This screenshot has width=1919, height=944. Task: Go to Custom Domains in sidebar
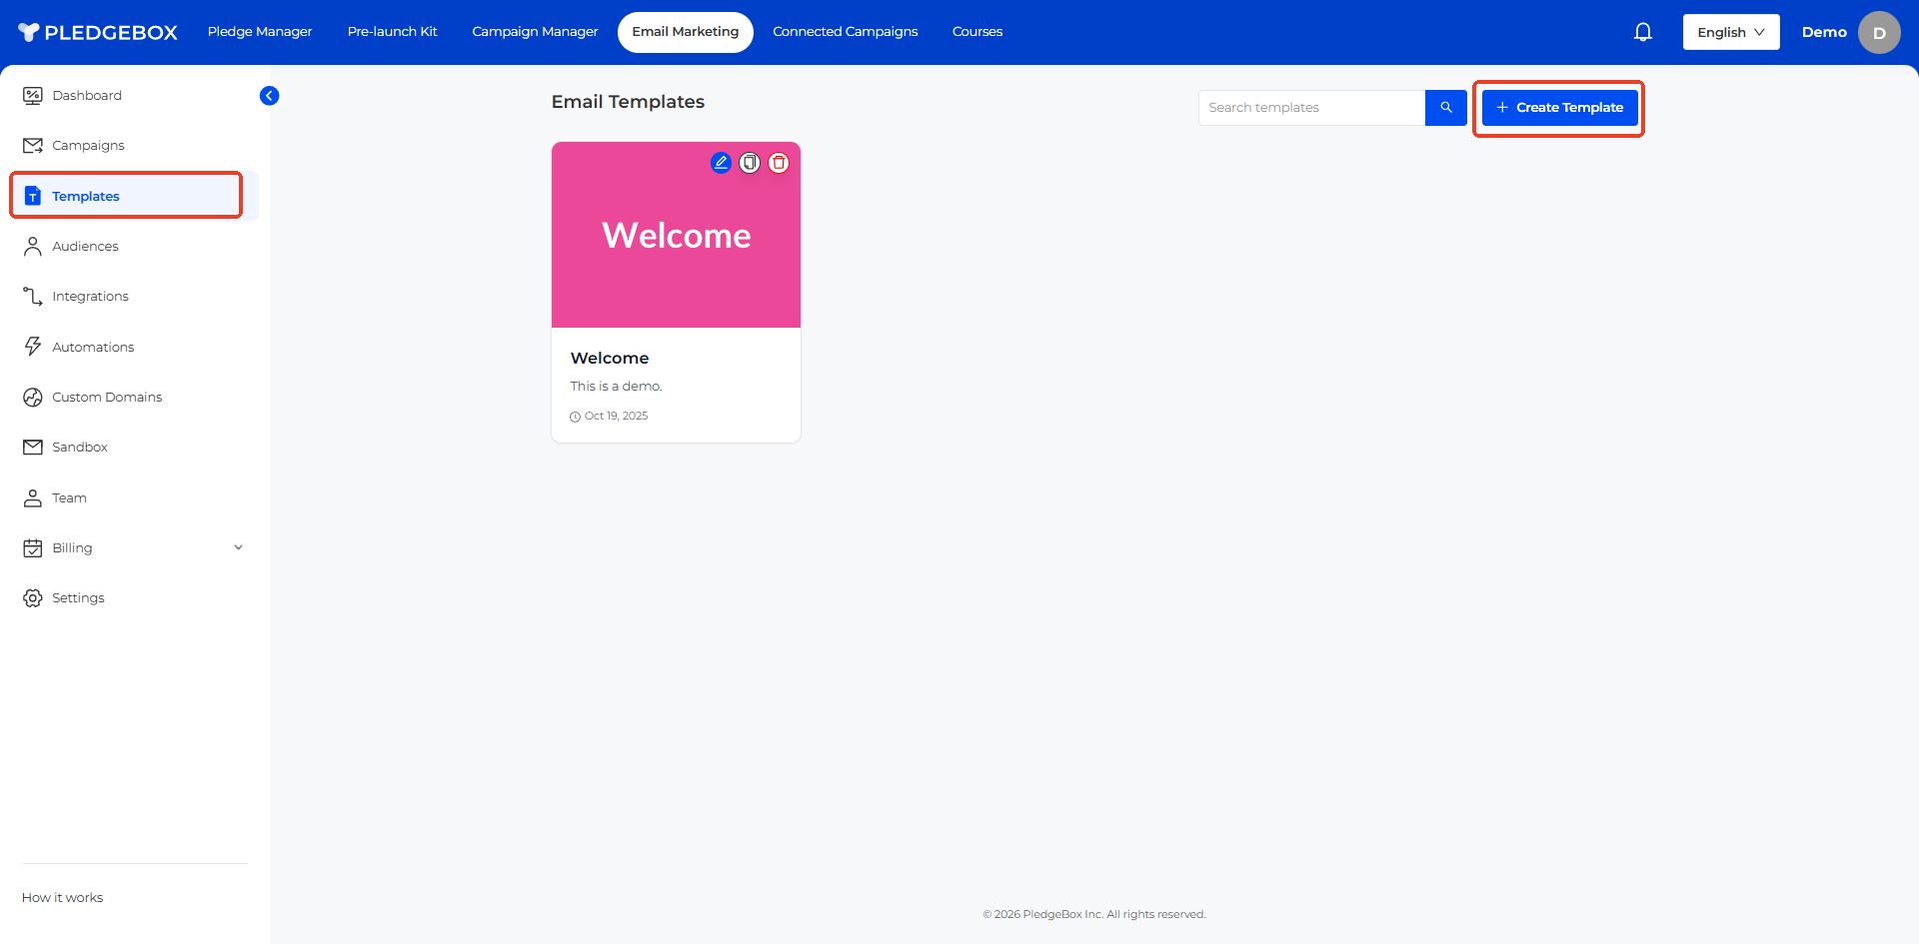click(107, 397)
